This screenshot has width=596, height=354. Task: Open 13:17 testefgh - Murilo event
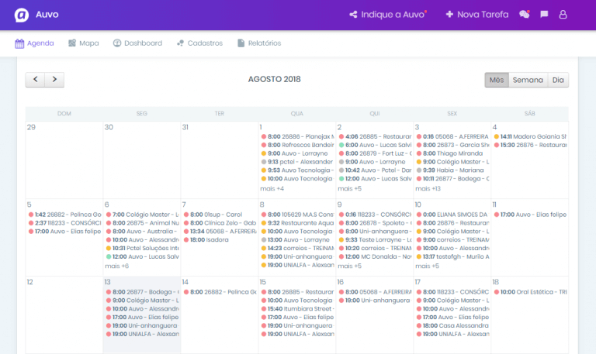(x=452, y=256)
